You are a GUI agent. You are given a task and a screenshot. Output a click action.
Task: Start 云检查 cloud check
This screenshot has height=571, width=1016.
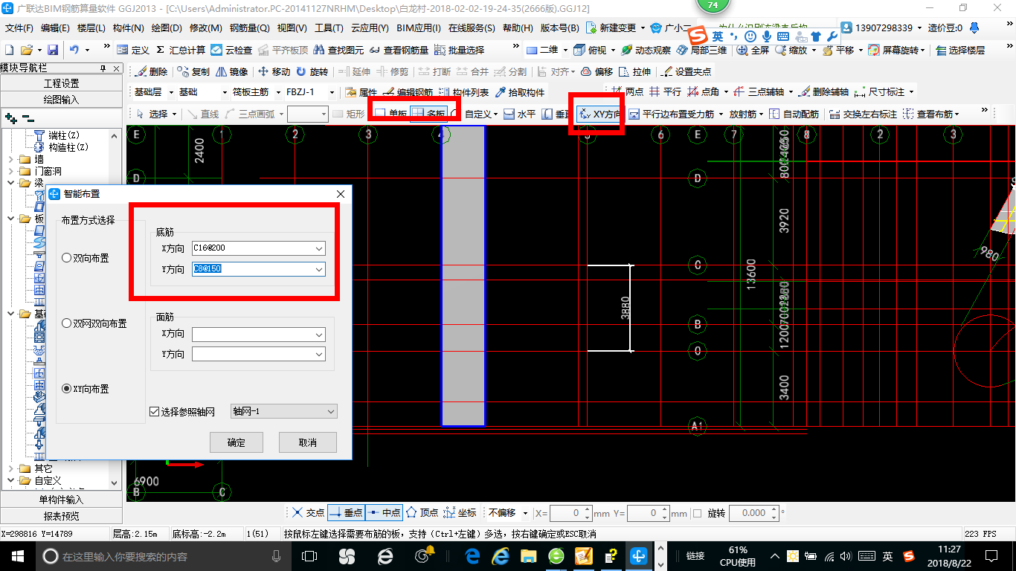click(x=231, y=50)
